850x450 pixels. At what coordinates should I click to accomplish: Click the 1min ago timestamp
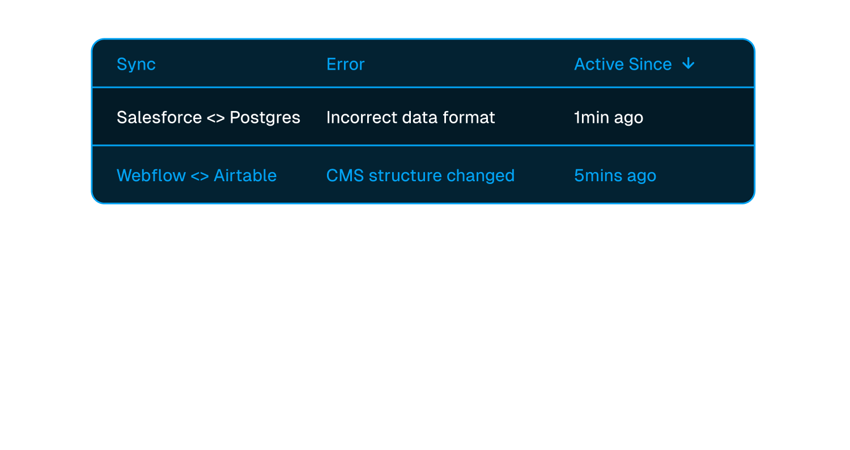(609, 118)
